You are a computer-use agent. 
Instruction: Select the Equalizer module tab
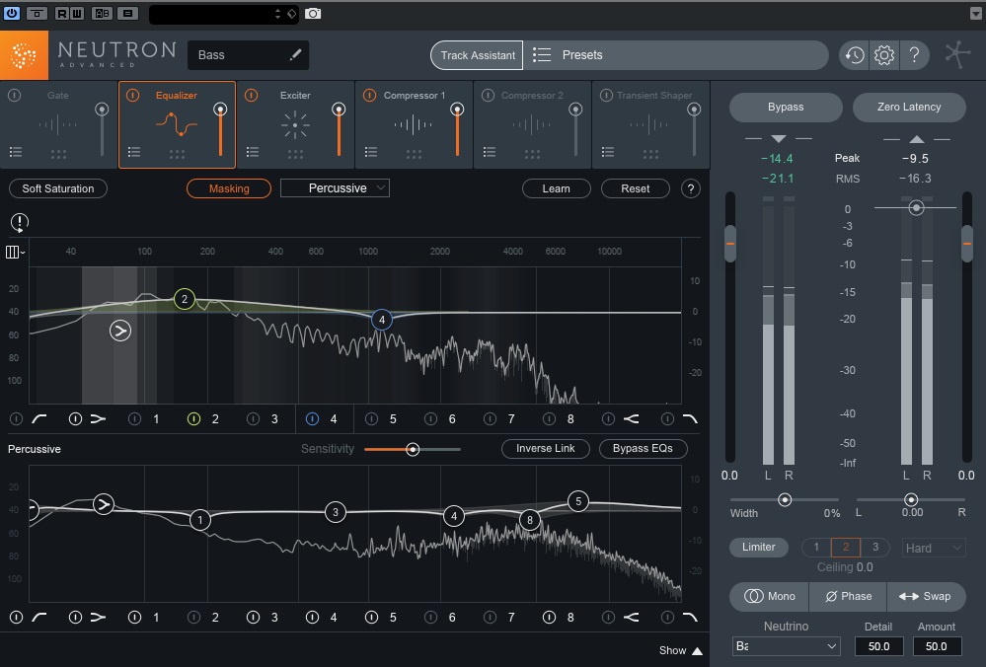177,124
